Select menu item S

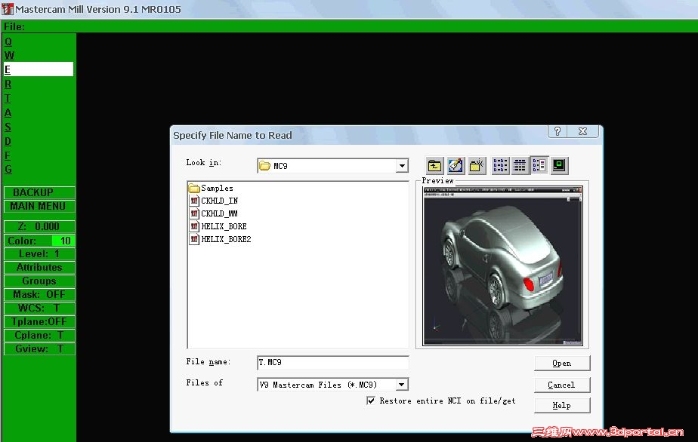coord(8,127)
